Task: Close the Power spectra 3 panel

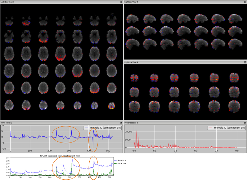Action: tap(245, 123)
